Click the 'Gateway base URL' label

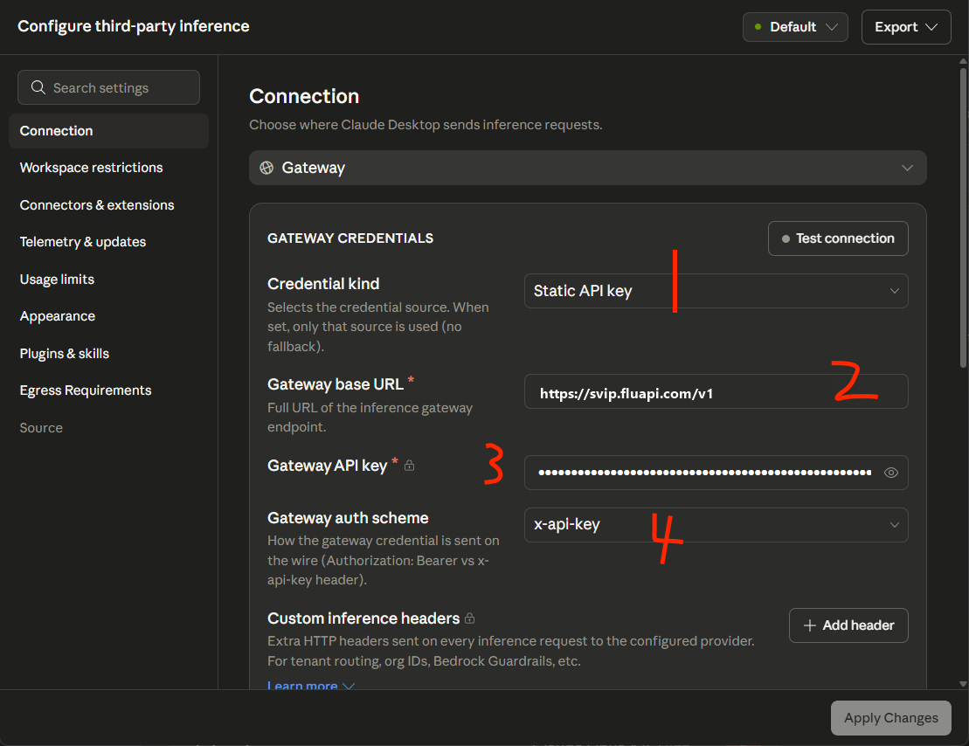pyautogui.click(x=336, y=384)
